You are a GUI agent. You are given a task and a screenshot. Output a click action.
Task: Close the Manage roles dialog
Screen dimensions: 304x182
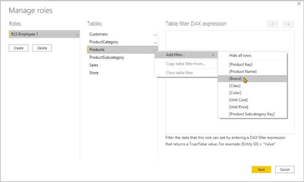tap(299, 4)
